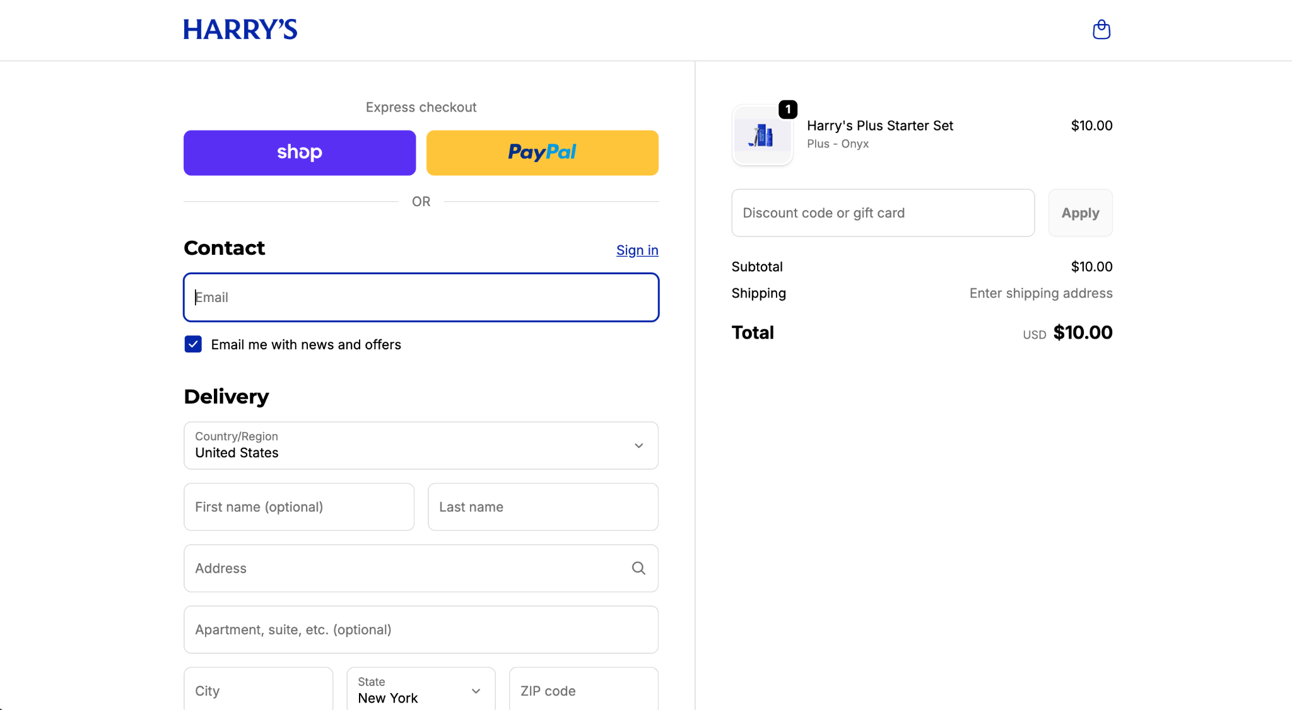Focus the Email input field

point(421,298)
